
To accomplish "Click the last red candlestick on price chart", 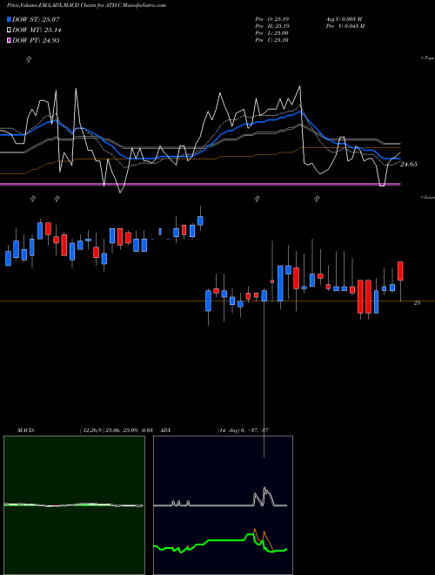I will pyautogui.click(x=400, y=271).
